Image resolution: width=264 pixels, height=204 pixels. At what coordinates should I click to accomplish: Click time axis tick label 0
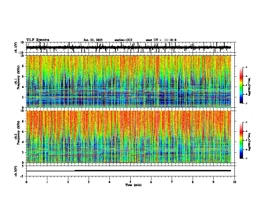click(26, 182)
